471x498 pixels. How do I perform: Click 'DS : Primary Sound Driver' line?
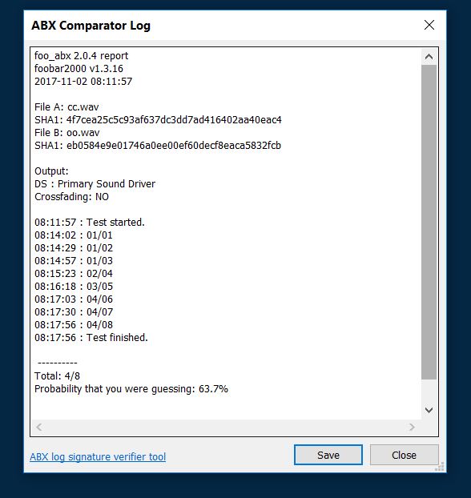tap(95, 184)
